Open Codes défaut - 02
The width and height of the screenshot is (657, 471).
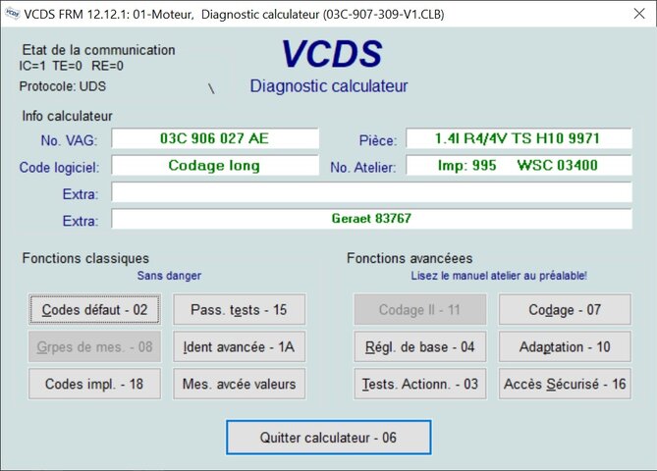tap(94, 309)
